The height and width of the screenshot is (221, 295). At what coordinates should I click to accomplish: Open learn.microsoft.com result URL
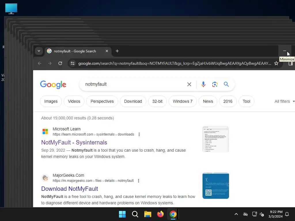[93, 134]
